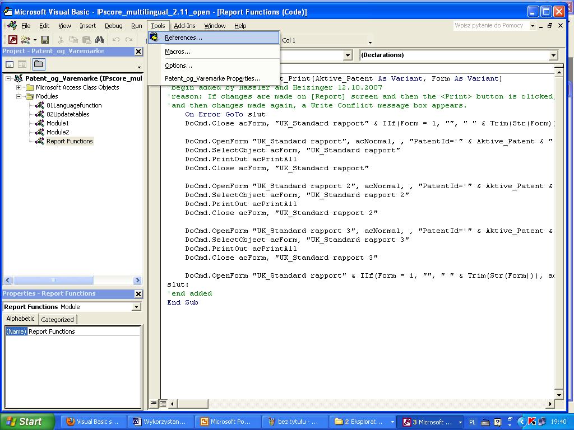Open the Edit menu

pyautogui.click(x=44, y=26)
